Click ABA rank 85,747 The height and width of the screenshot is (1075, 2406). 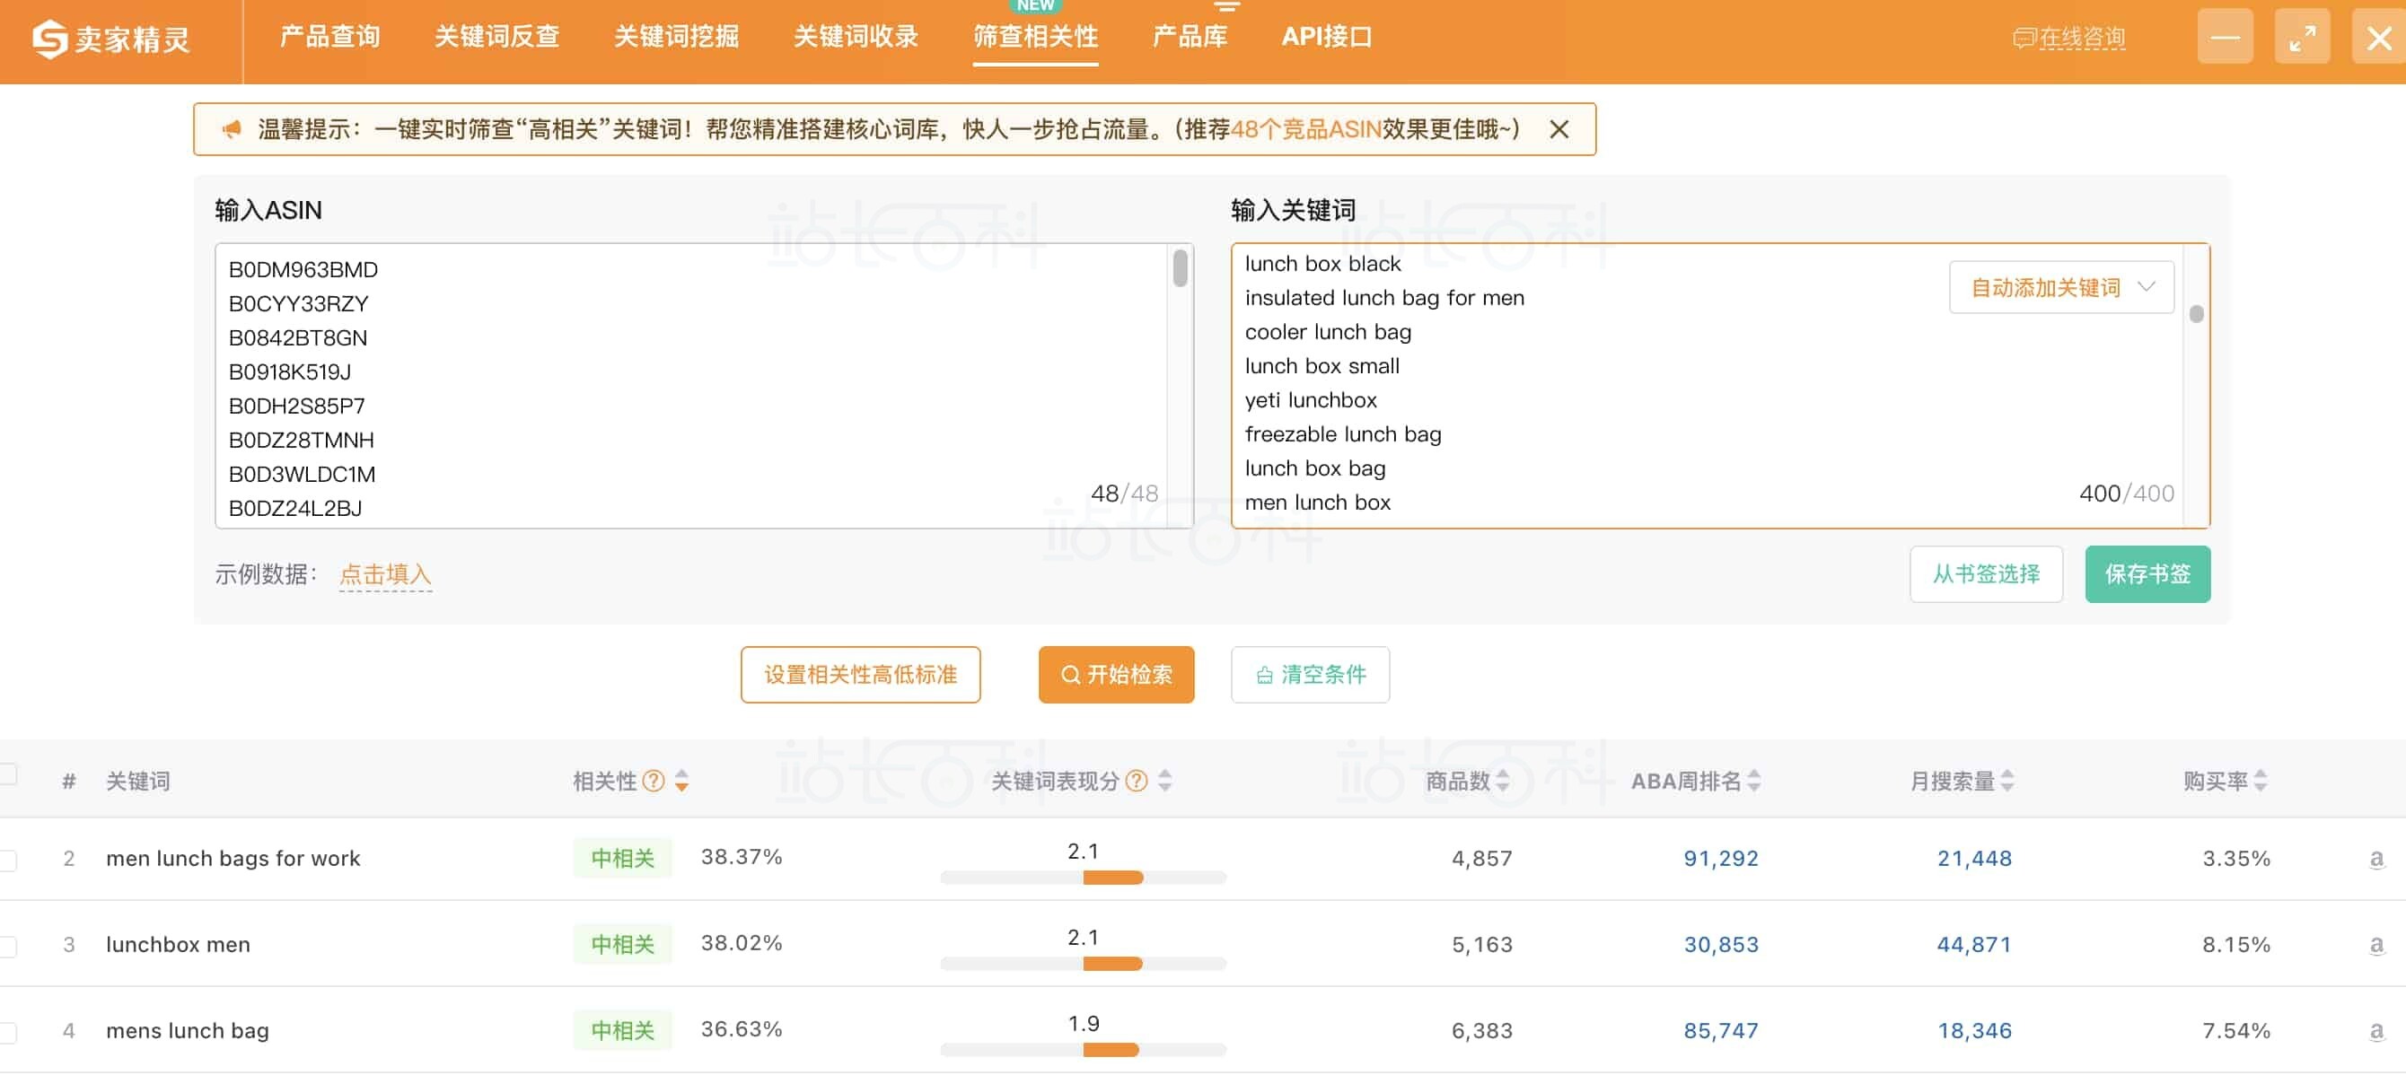[x=1720, y=1031]
